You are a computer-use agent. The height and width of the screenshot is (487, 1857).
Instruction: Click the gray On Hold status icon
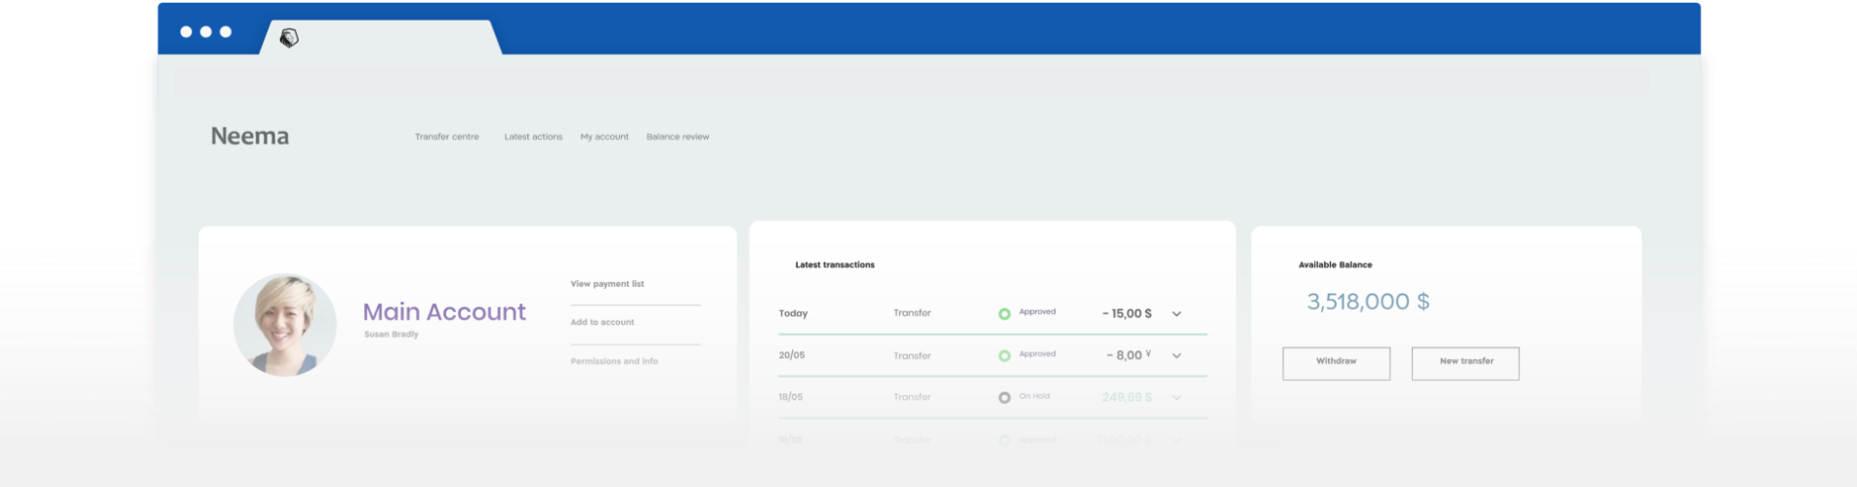(1004, 397)
